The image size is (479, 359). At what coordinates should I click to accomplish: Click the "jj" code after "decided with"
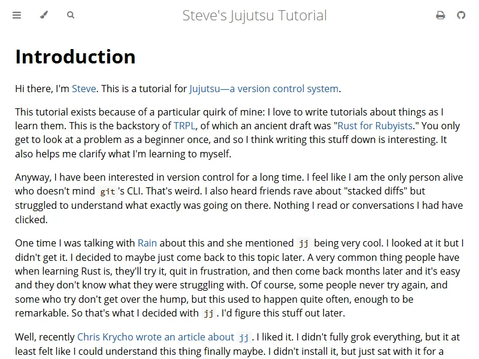[208, 314]
